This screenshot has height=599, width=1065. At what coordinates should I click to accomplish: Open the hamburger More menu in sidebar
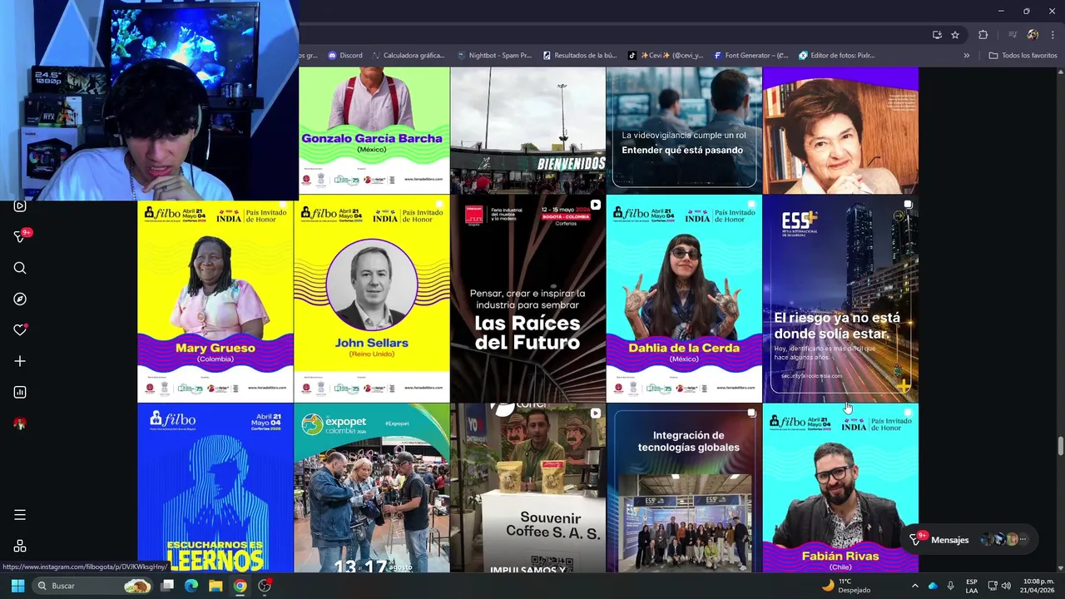20,515
